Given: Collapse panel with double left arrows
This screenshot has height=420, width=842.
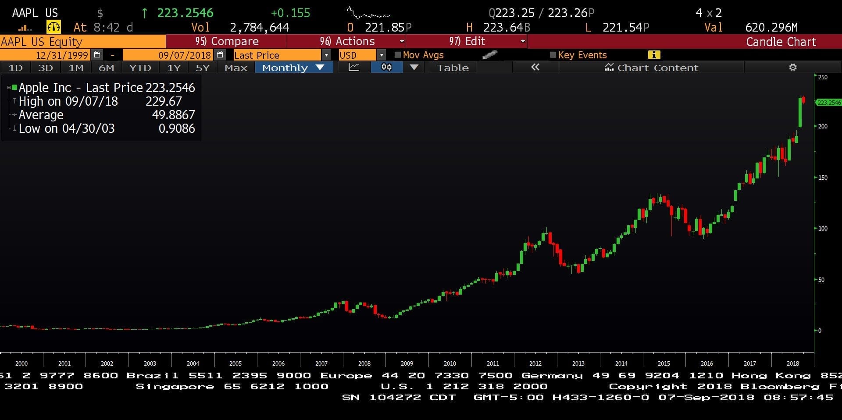Looking at the screenshot, I should 535,68.
